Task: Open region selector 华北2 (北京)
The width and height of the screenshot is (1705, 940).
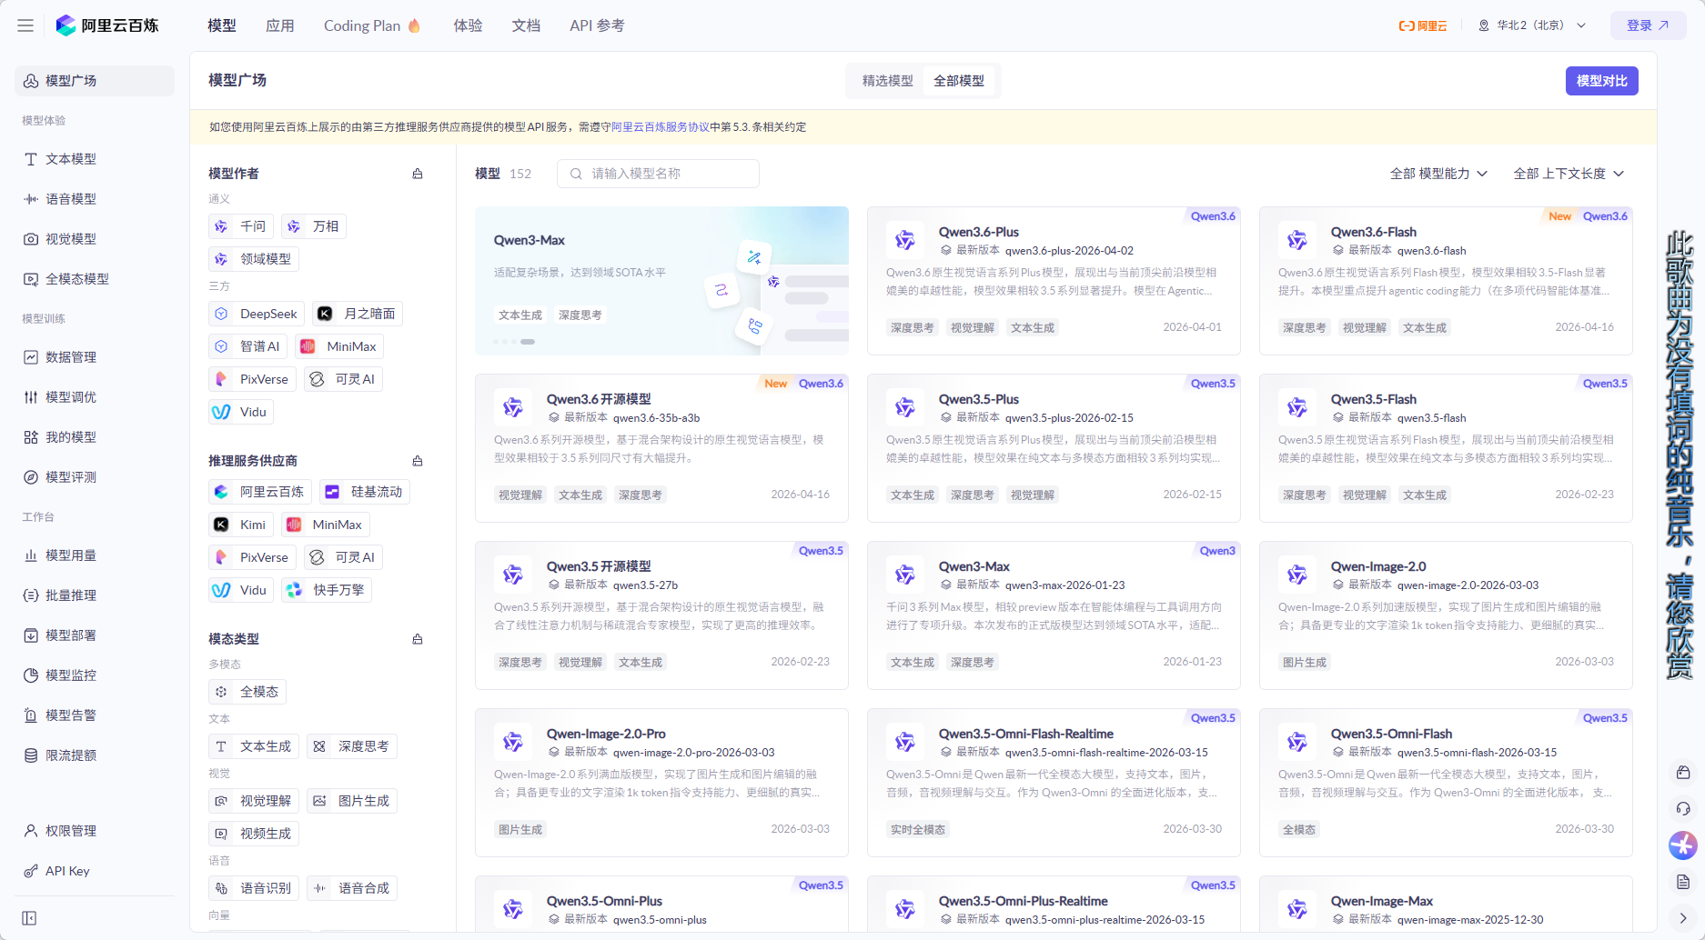Action: tap(1532, 25)
